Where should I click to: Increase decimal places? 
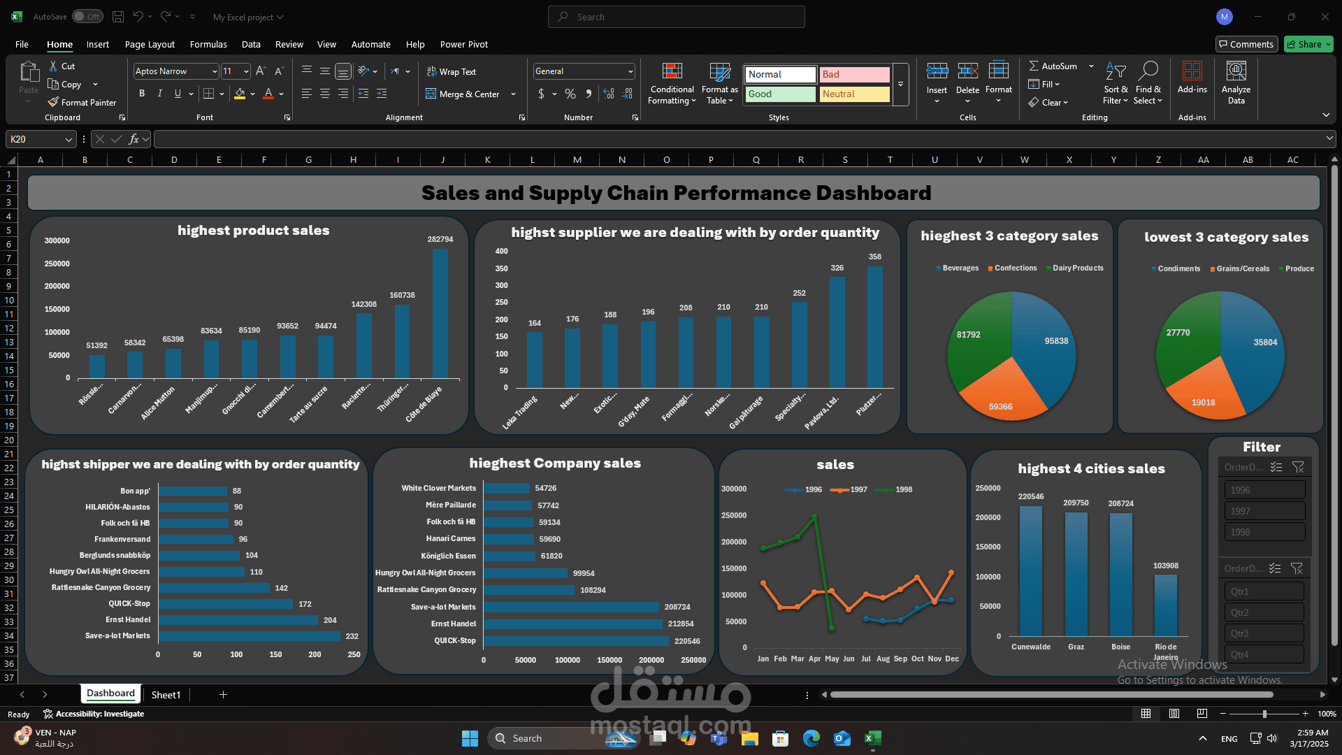[x=609, y=94]
